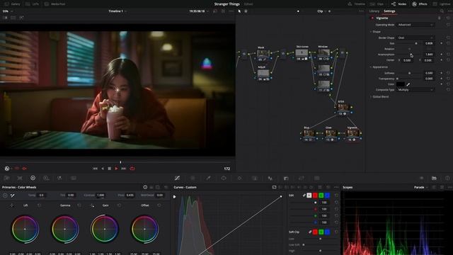Open node graph options menu
The width and height of the screenshot is (453, 255).
(361, 11)
